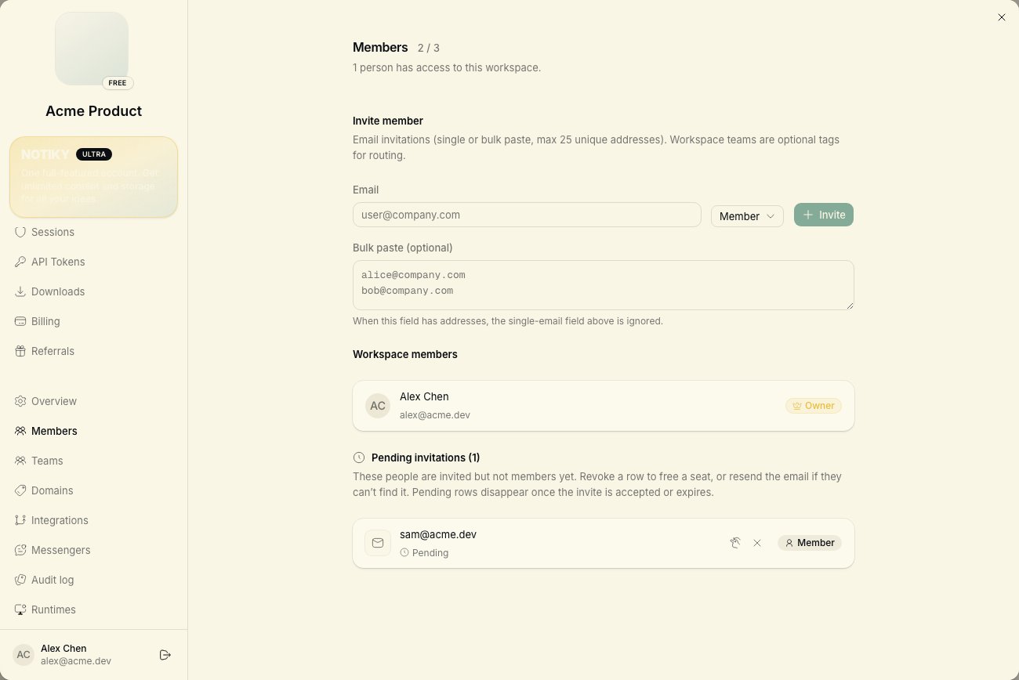
Task: Click the envelope icon on pending invitation row
Action: coord(378,543)
